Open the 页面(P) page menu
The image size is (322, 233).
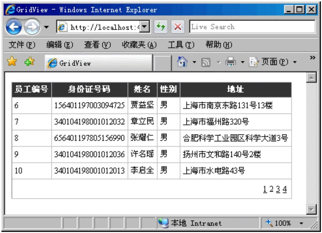click(x=269, y=62)
